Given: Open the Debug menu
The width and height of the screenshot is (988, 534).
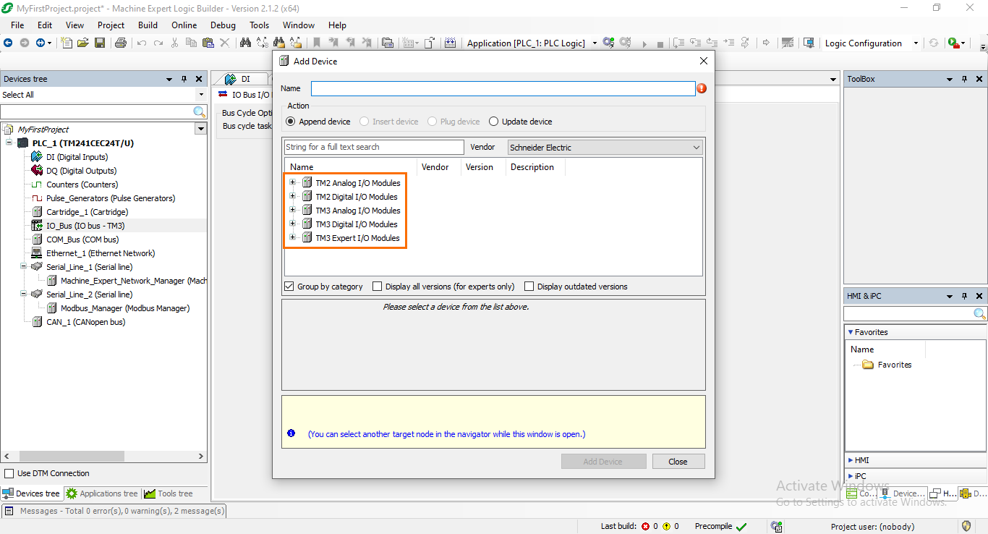Looking at the screenshot, I should (223, 25).
